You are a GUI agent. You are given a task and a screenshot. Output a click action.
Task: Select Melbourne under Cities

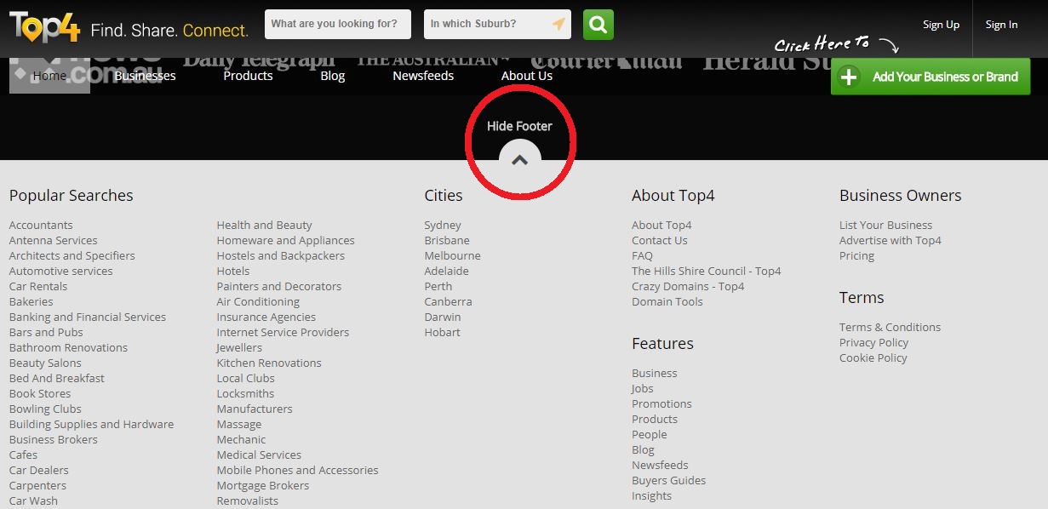pyautogui.click(x=452, y=255)
